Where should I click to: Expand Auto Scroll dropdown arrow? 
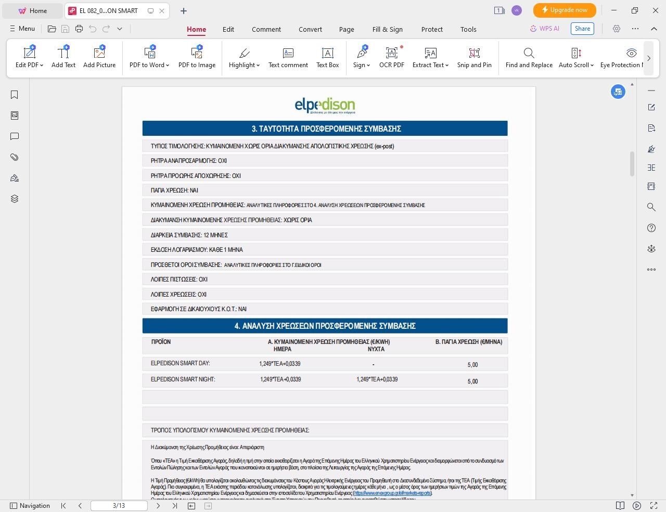[592, 66]
